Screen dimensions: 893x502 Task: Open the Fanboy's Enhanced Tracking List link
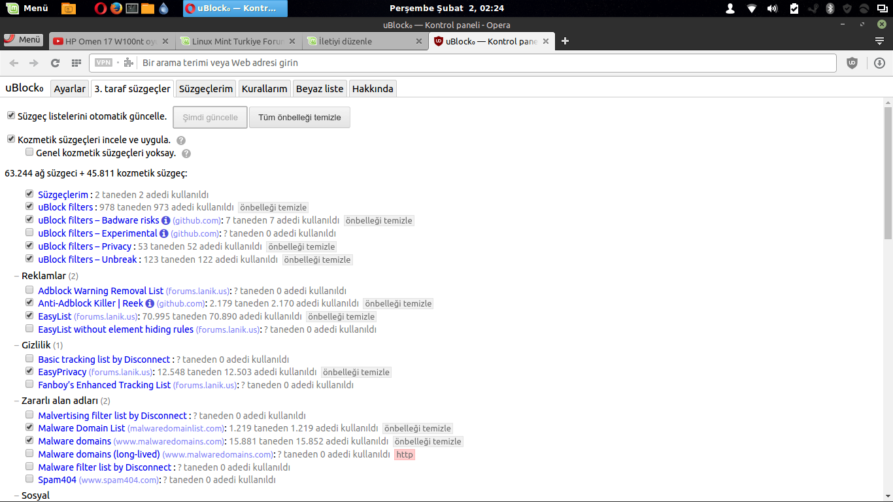[105, 385]
